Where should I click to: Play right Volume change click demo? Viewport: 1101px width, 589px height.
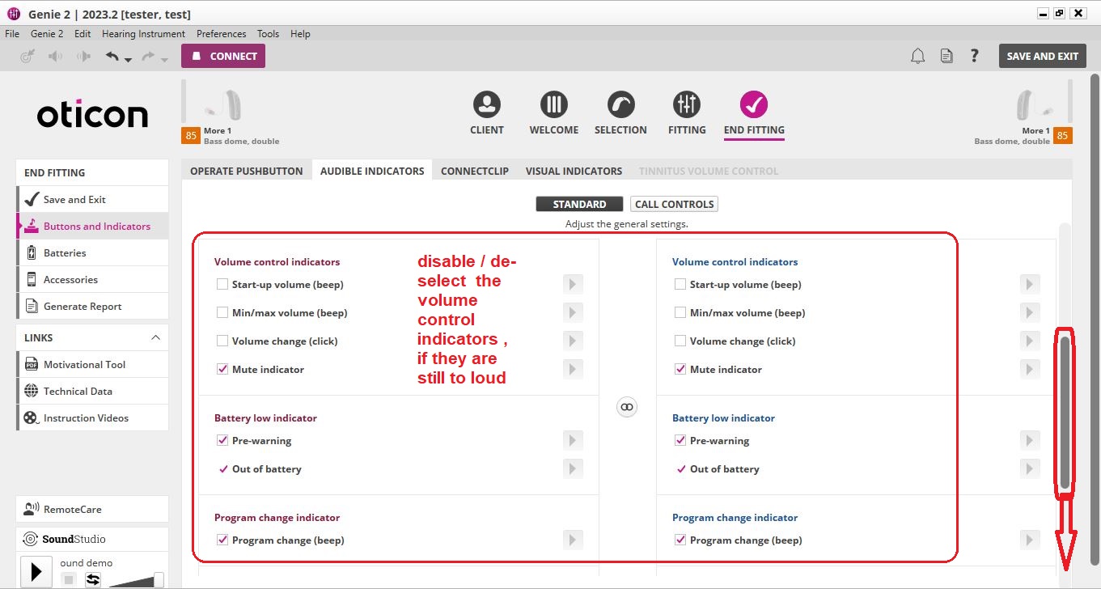click(1030, 341)
